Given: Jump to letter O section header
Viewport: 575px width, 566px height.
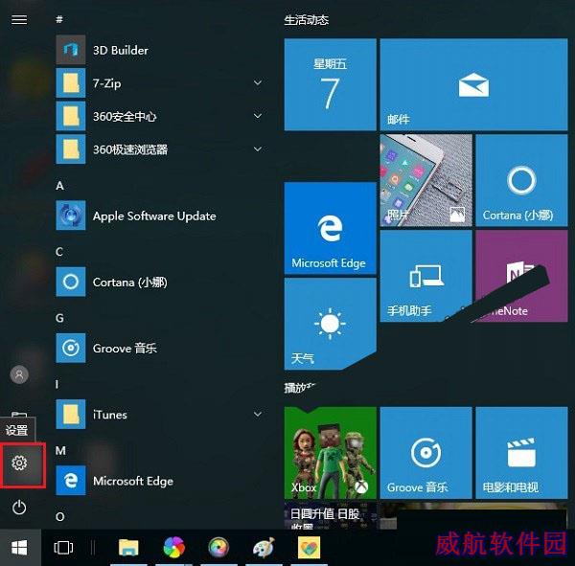Looking at the screenshot, I should pyautogui.click(x=59, y=516).
